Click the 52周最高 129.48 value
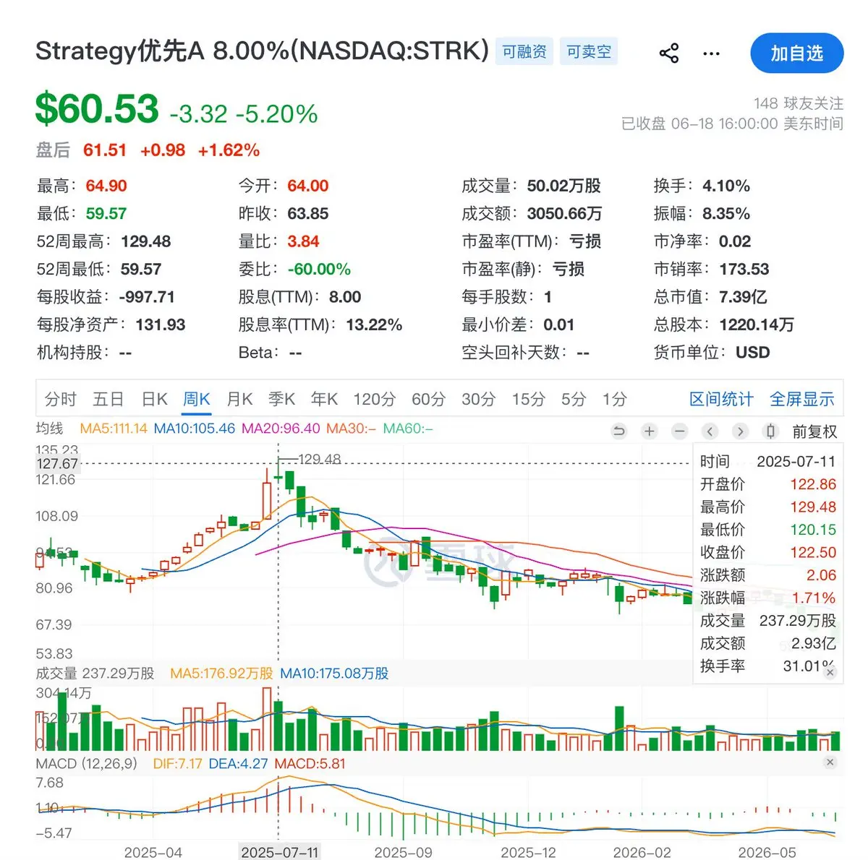 tap(146, 241)
